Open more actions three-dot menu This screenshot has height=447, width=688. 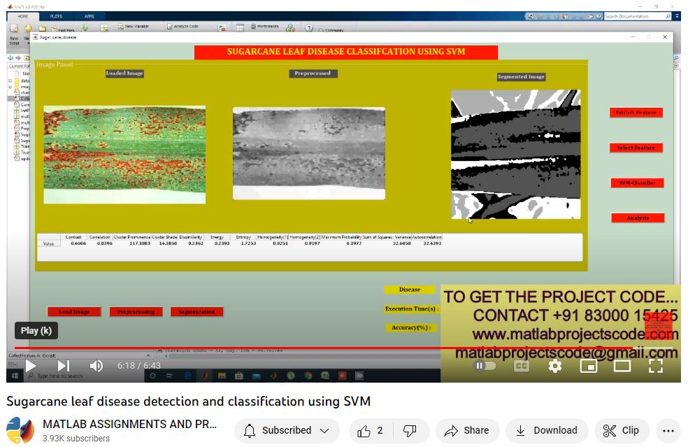tap(669, 431)
